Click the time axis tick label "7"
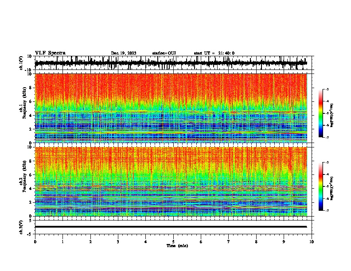Image resolution: width=351 pixels, height=271 pixels. point(229,242)
